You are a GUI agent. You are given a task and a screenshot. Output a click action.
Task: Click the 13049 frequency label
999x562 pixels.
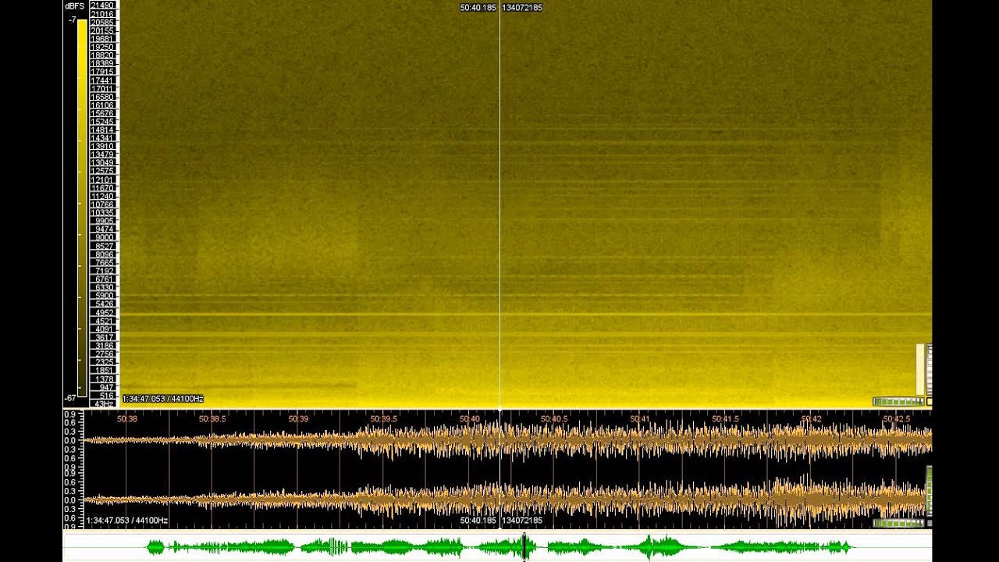click(x=102, y=163)
